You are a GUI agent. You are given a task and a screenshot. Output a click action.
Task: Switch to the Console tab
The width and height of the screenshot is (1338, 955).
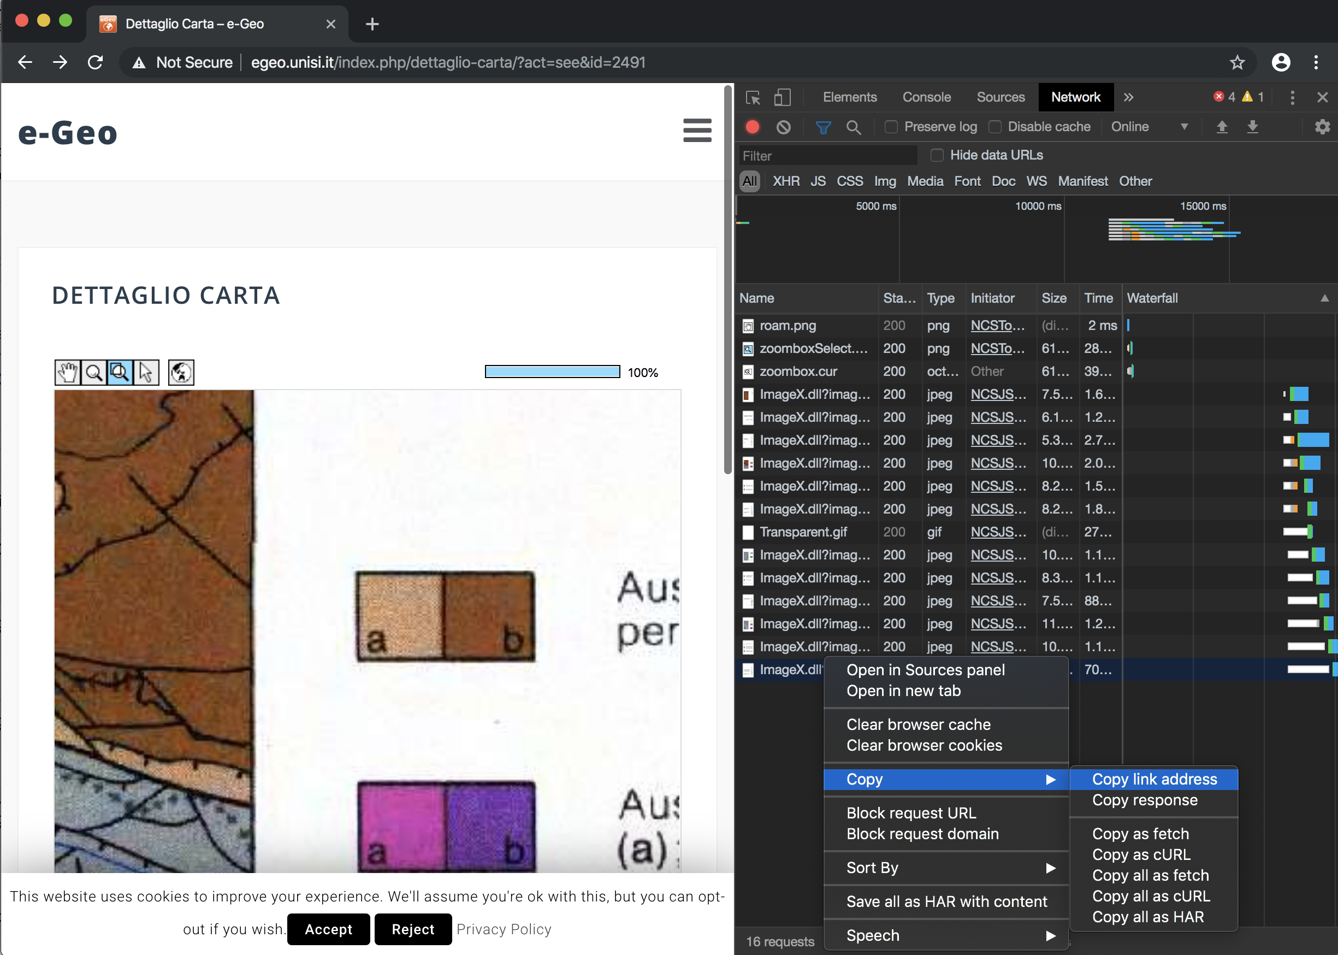pos(926,97)
